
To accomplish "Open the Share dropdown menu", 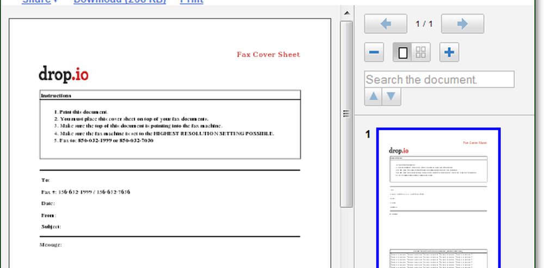I will 40,2.
